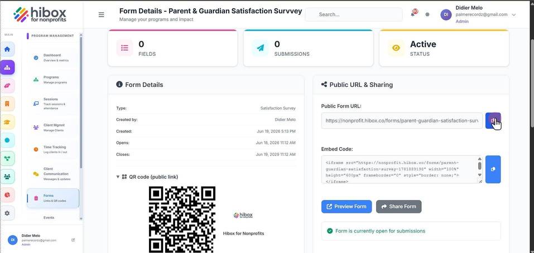Open Sessions menu item
The height and width of the screenshot is (253, 534).
pos(52,104)
